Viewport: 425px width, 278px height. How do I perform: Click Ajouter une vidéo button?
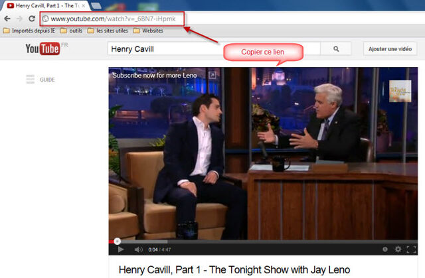pyautogui.click(x=390, y=49)
